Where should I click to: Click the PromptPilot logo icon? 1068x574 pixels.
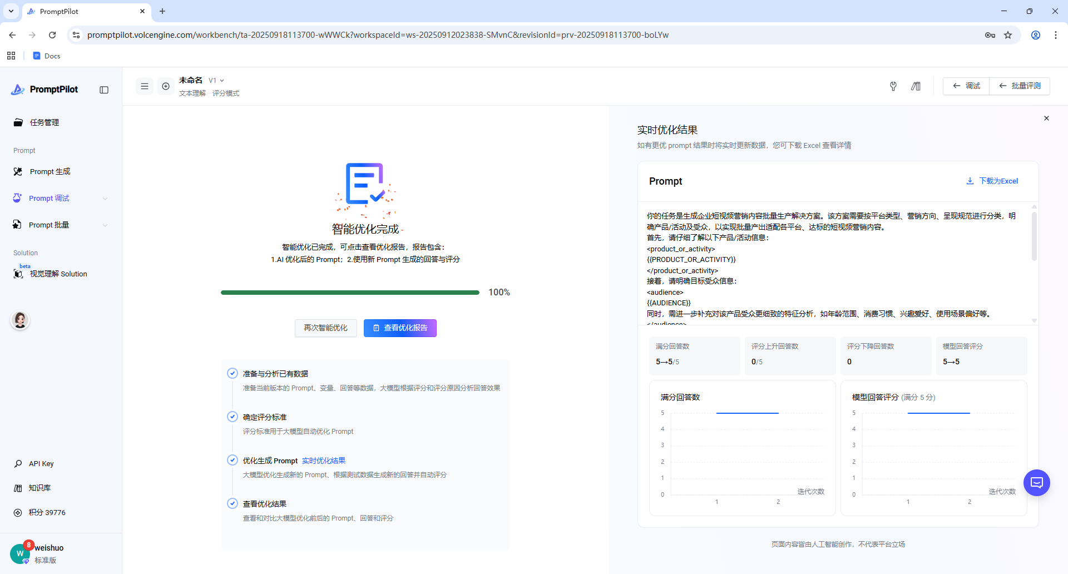coord(18,90)
